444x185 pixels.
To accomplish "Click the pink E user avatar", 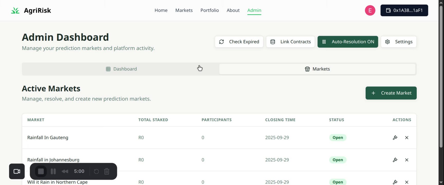I will point(370,10).
